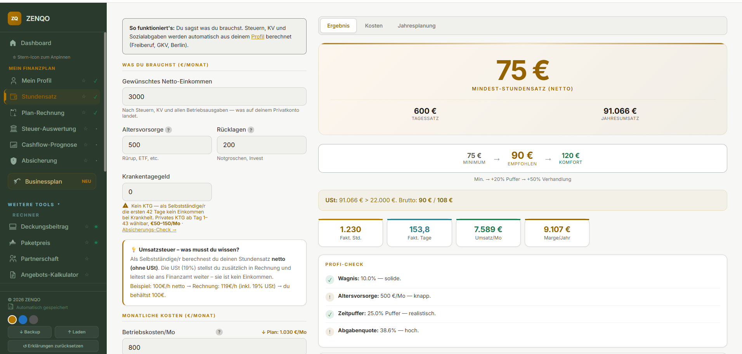Click the wallet icon beside Stundensatz
Viewport: 742px width, 354px height.
pyautogui.click(x=14, y=97)
